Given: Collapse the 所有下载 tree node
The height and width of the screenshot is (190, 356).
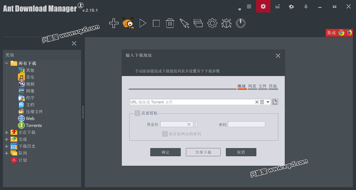Looking at the screenshot, I should point(7,63).
